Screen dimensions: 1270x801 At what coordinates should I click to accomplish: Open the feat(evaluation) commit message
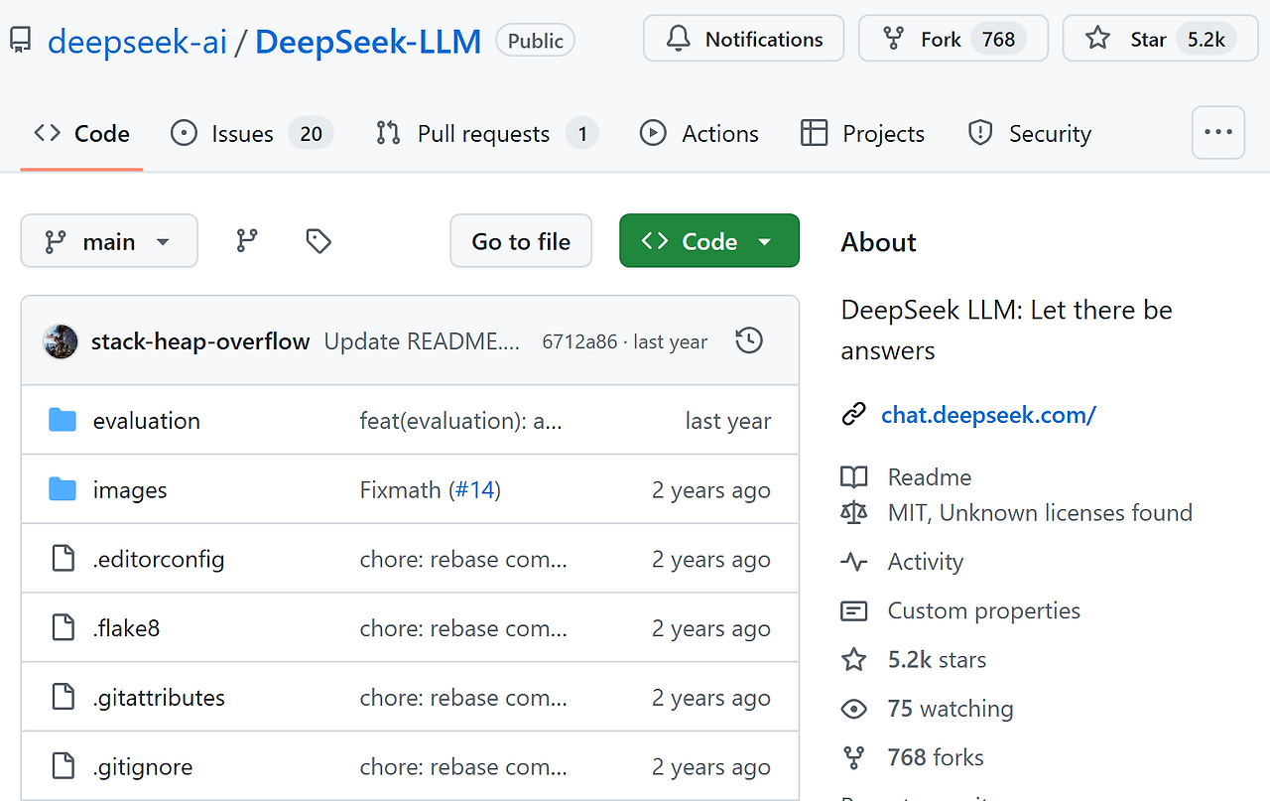461,421
